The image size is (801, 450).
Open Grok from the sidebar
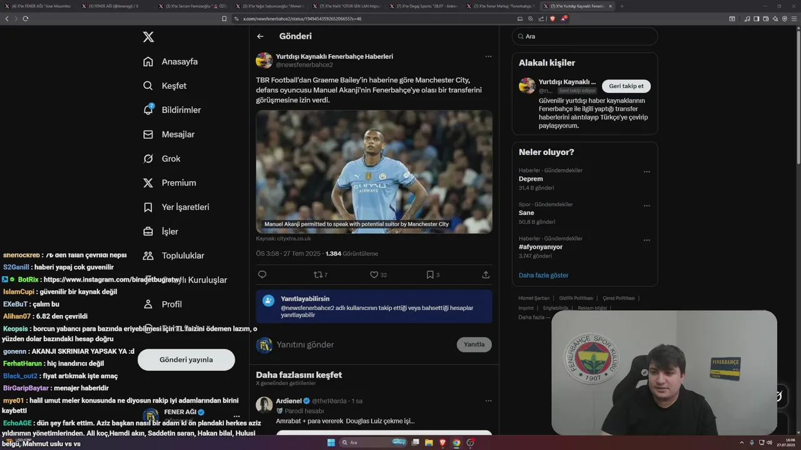161,159
